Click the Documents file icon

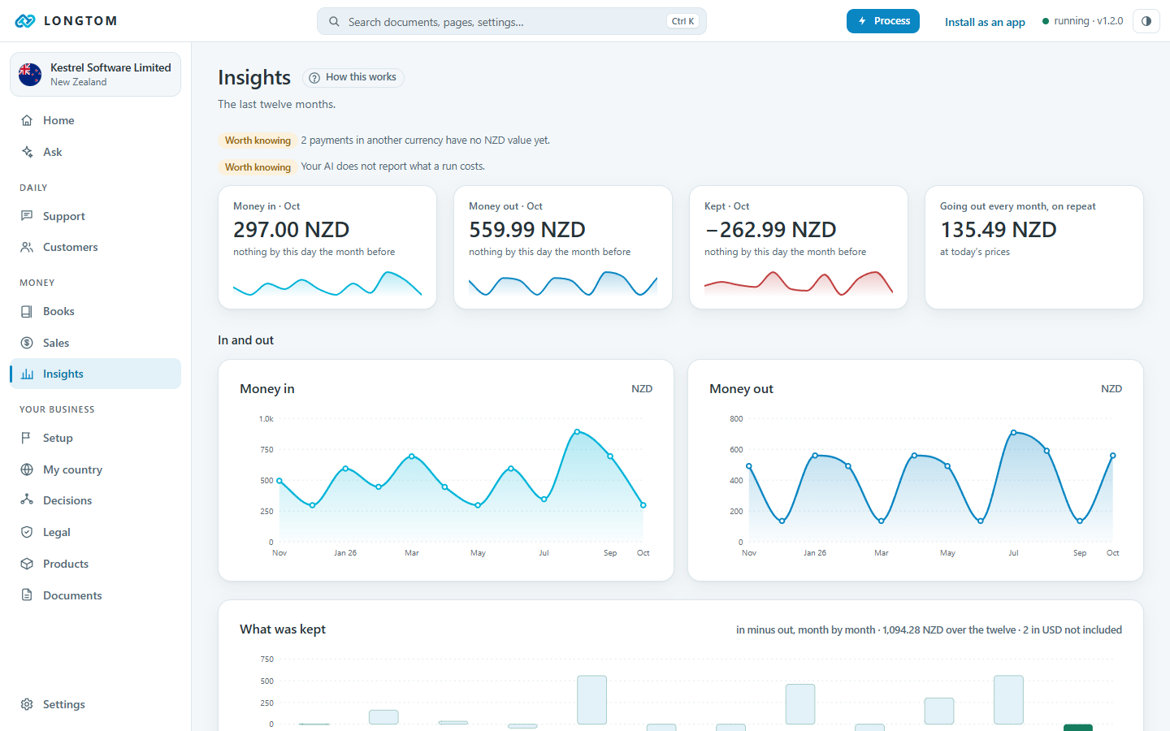27,595
